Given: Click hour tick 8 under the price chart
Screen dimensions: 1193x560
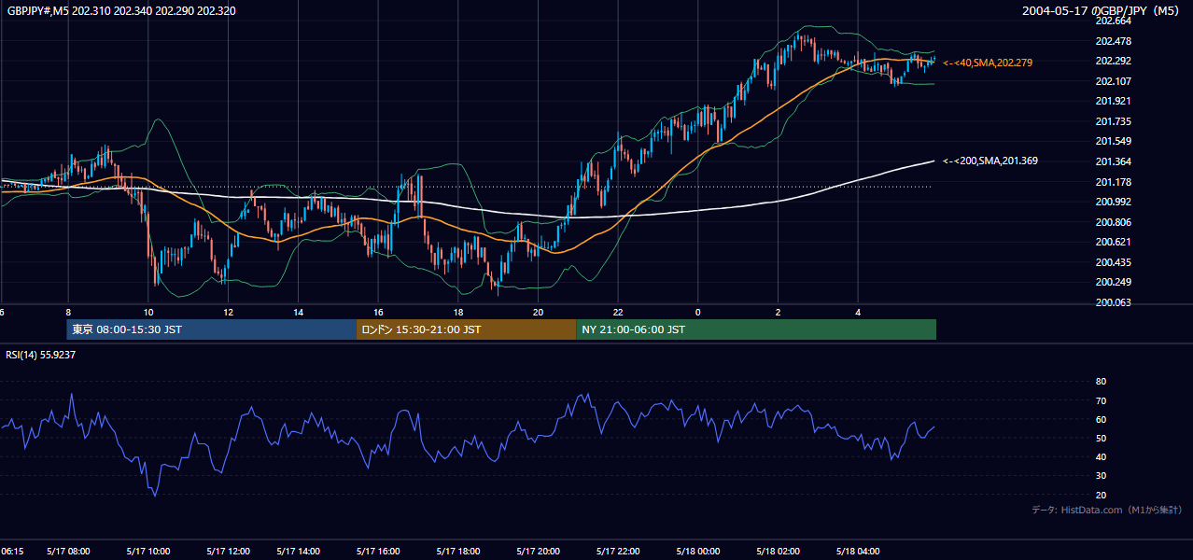Looking at the screenshot, I should pos(68,312).
